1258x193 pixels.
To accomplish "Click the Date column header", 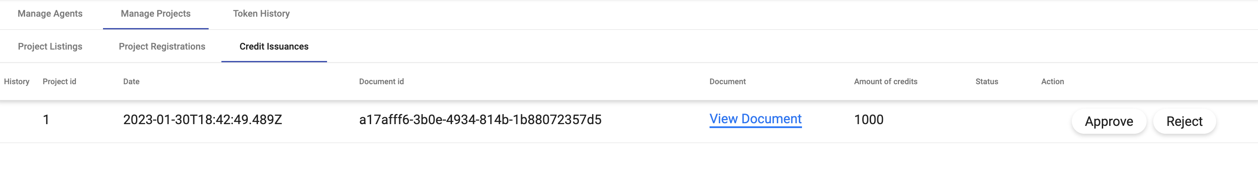I will [131, 82].
